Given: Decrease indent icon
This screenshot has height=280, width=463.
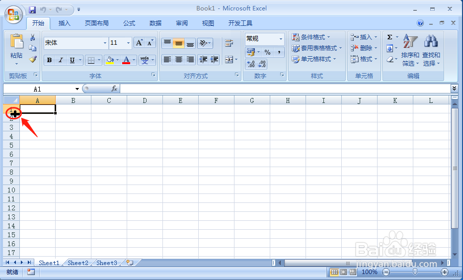Looking at the screenshot, I should pyautogui.click(x=203, y=60).
